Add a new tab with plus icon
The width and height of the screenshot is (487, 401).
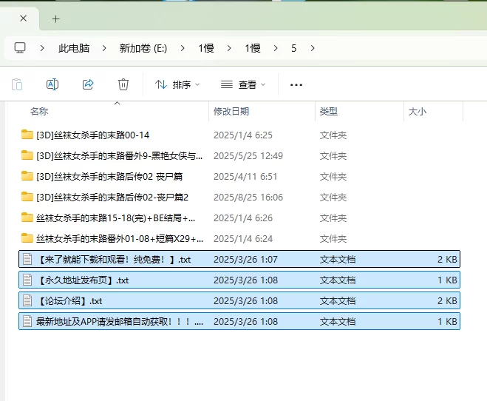[x=56, y=19]
